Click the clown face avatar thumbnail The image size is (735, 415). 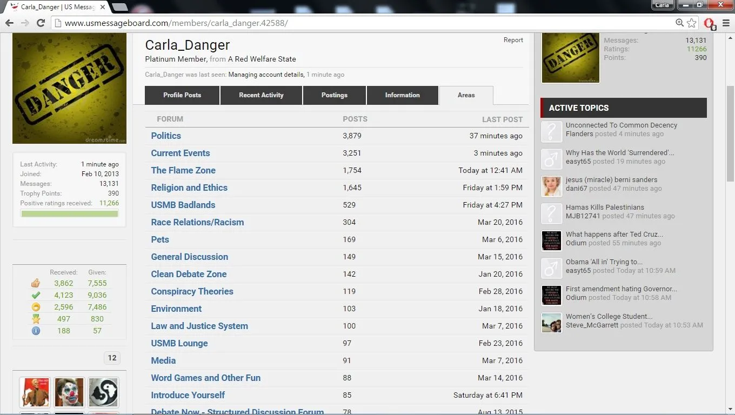[x=69, y=392]
